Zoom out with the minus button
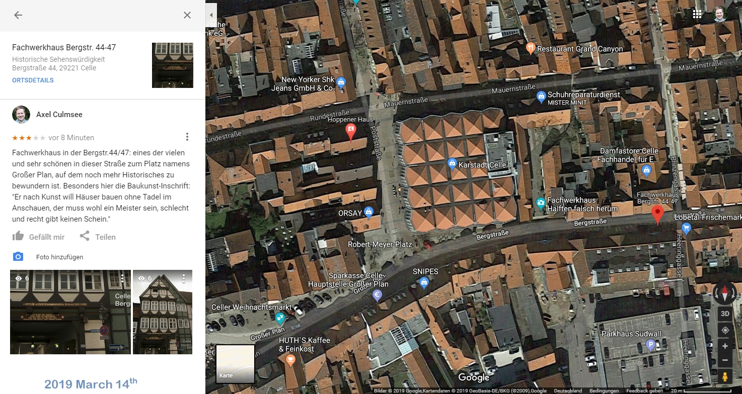Screen dimensions: 742x394 tap(725, 360)
